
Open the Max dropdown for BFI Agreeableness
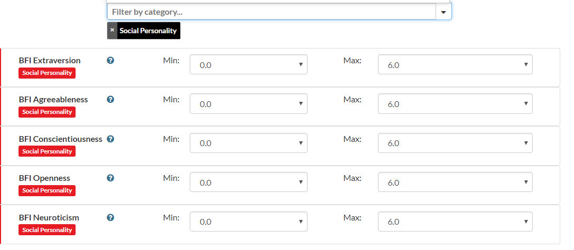(455, 104)
